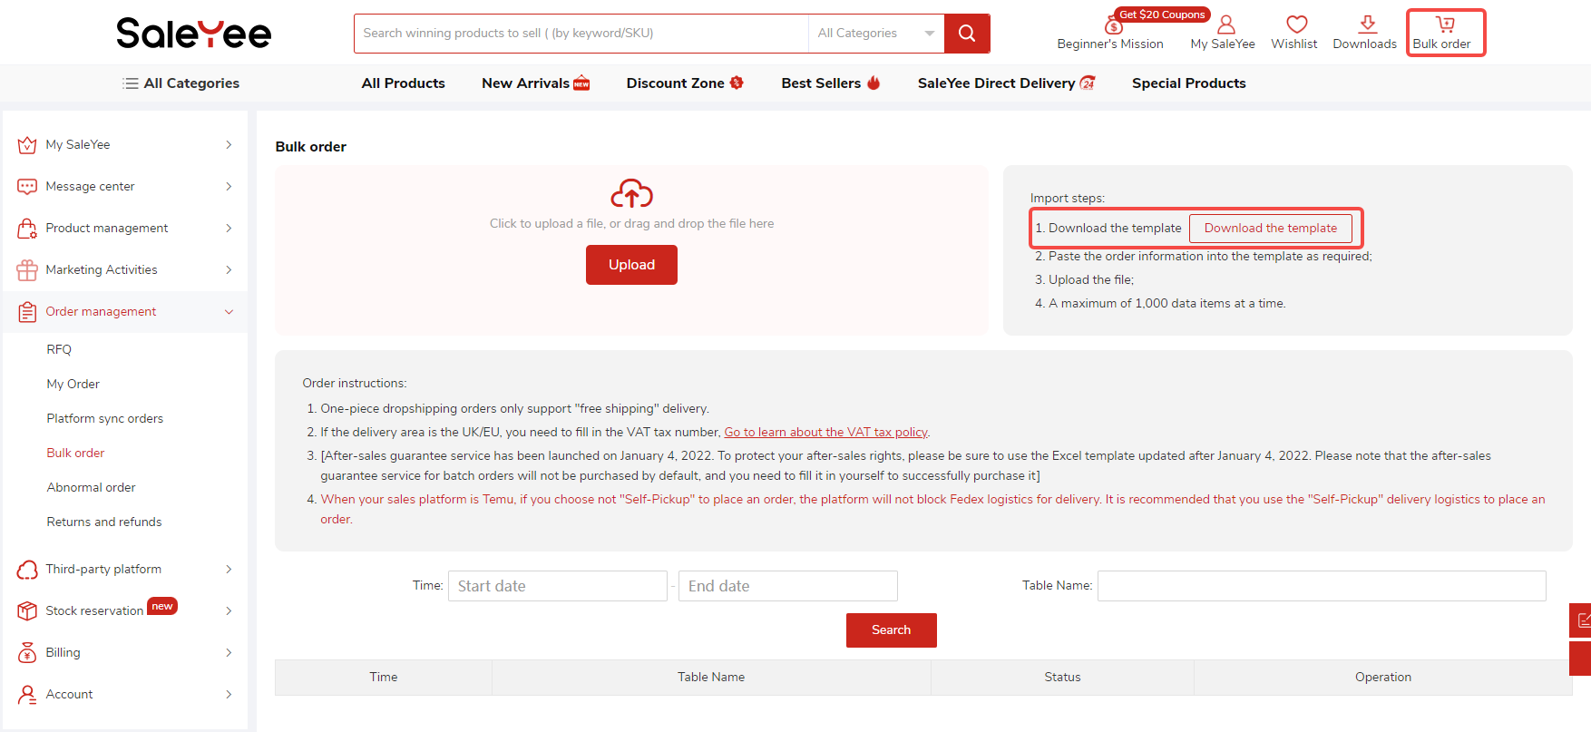The height and width of the screenshot is (732, 1591).
Task: Follow the VAT tax policy link
Action: tap(825, 433)
